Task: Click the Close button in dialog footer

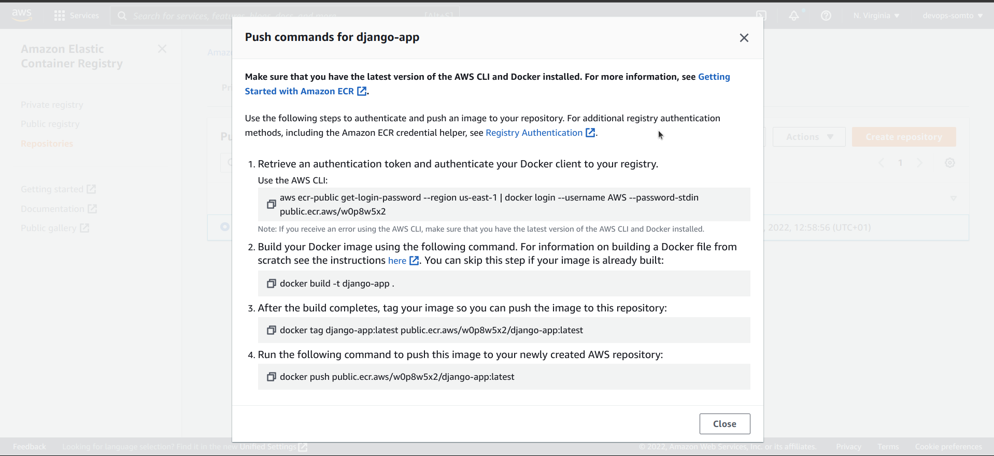Action: coord(724,424)
